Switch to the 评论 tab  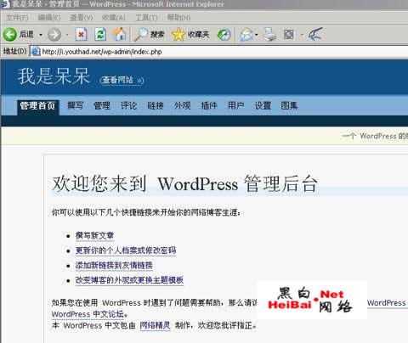[128, 106]
